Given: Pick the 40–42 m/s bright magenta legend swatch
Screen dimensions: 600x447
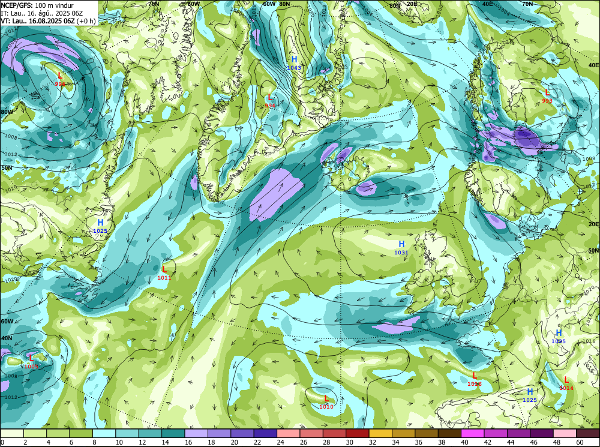Looking at the screenshot, I should click(x=473, y=433).
